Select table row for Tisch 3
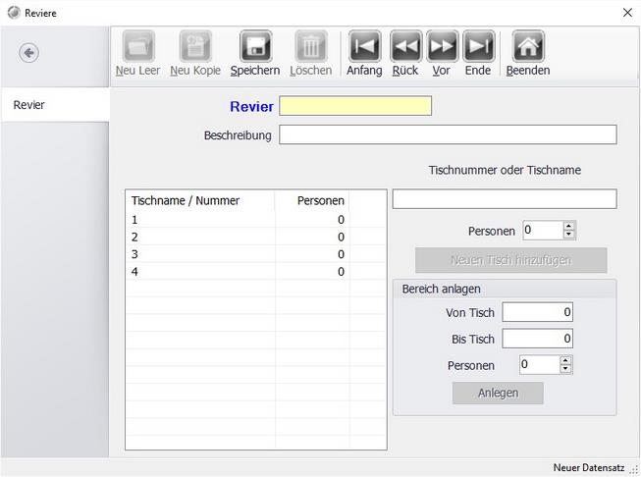The height and width of the screenshot is (477, 641). [x=256, y=254]
